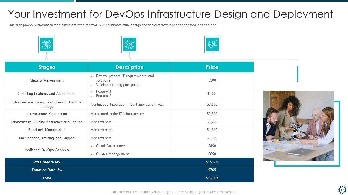348x195 pixels.
Task: Select the Cluster Management bullet item
Action: tap(112, 154)
